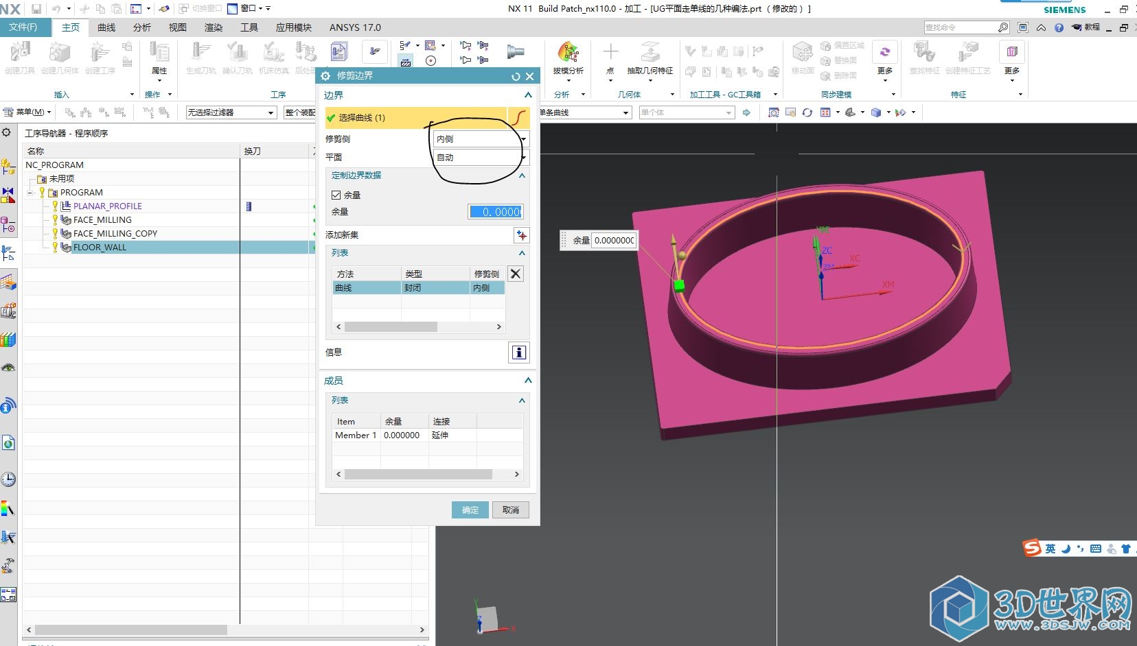Screen dimensions: 1137x646
Task: Click the Add New Set icon
Action: pos(521,235)
